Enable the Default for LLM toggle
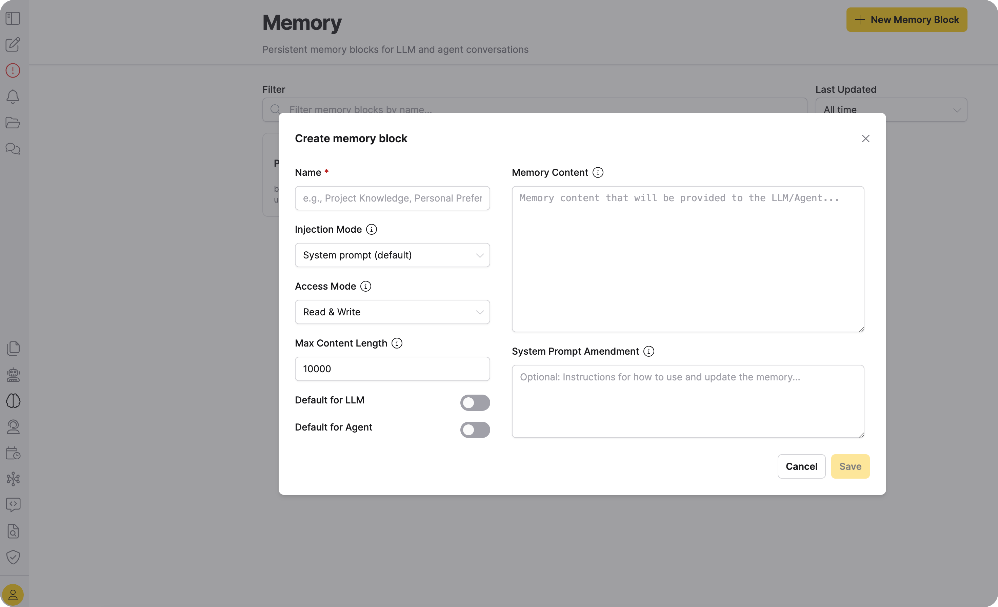The width and height of the screenshot is (998, 607). (475, 403)
